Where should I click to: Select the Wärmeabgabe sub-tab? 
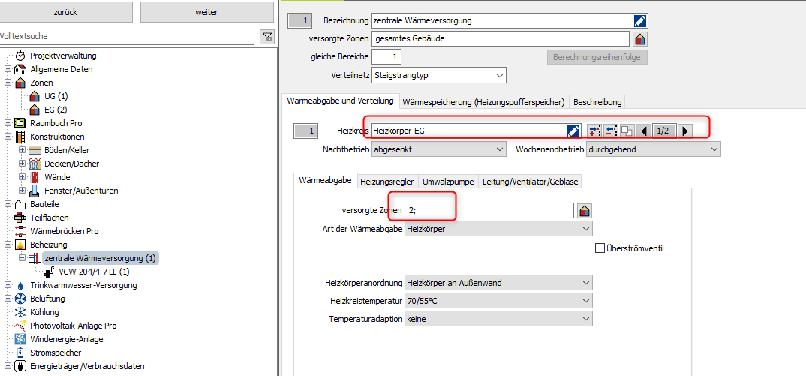326,181
